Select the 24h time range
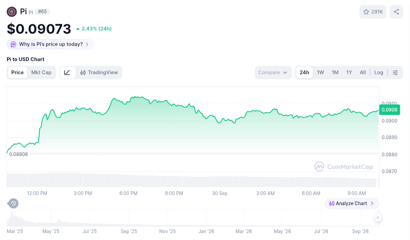 [304, 72]
